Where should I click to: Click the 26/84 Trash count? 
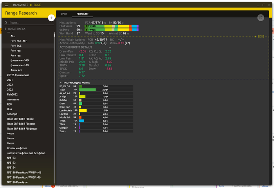click(105, 90)
